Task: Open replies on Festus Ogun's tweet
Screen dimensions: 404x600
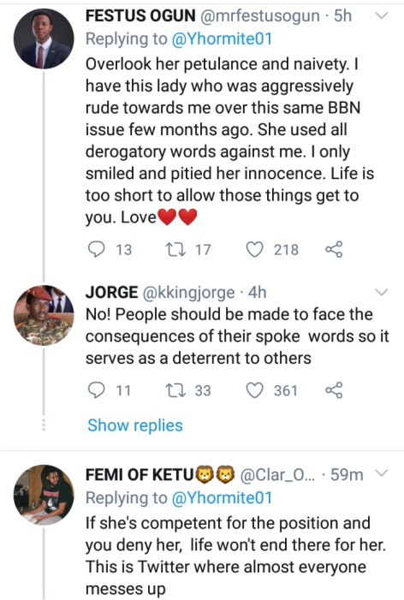Action: tap(96, 249)
